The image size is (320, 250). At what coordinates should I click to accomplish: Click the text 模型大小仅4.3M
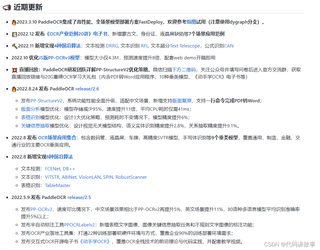pyautogui.click(x=101, y=58)
